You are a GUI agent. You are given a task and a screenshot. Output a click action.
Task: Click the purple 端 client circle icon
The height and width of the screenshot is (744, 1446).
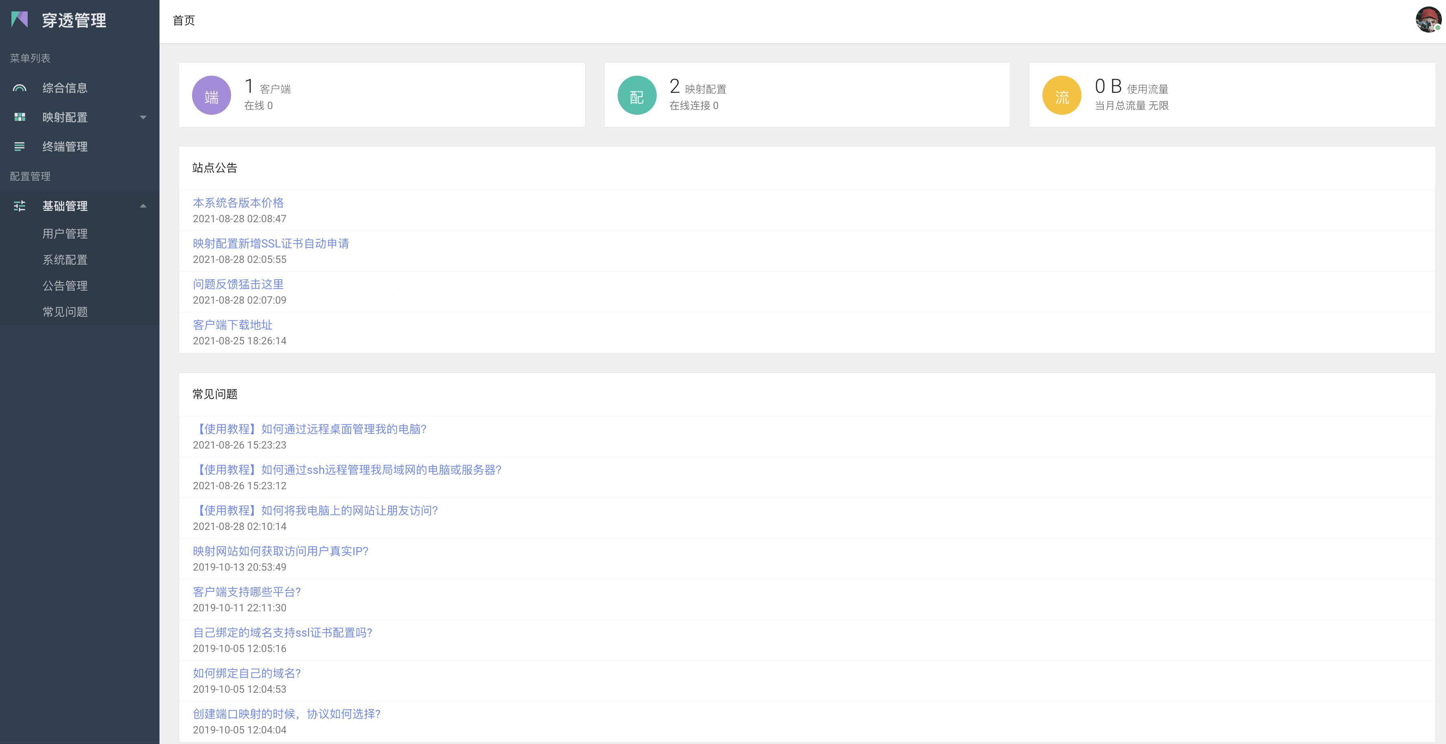click(x=212, y=96)
